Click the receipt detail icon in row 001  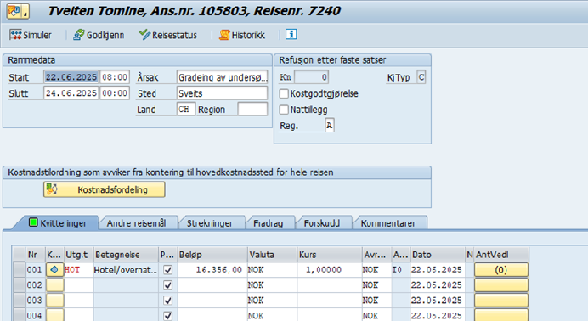point(54,270)
